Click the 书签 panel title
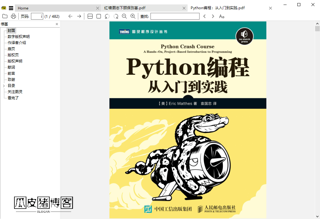320x219 pixels. coord(4,24)
